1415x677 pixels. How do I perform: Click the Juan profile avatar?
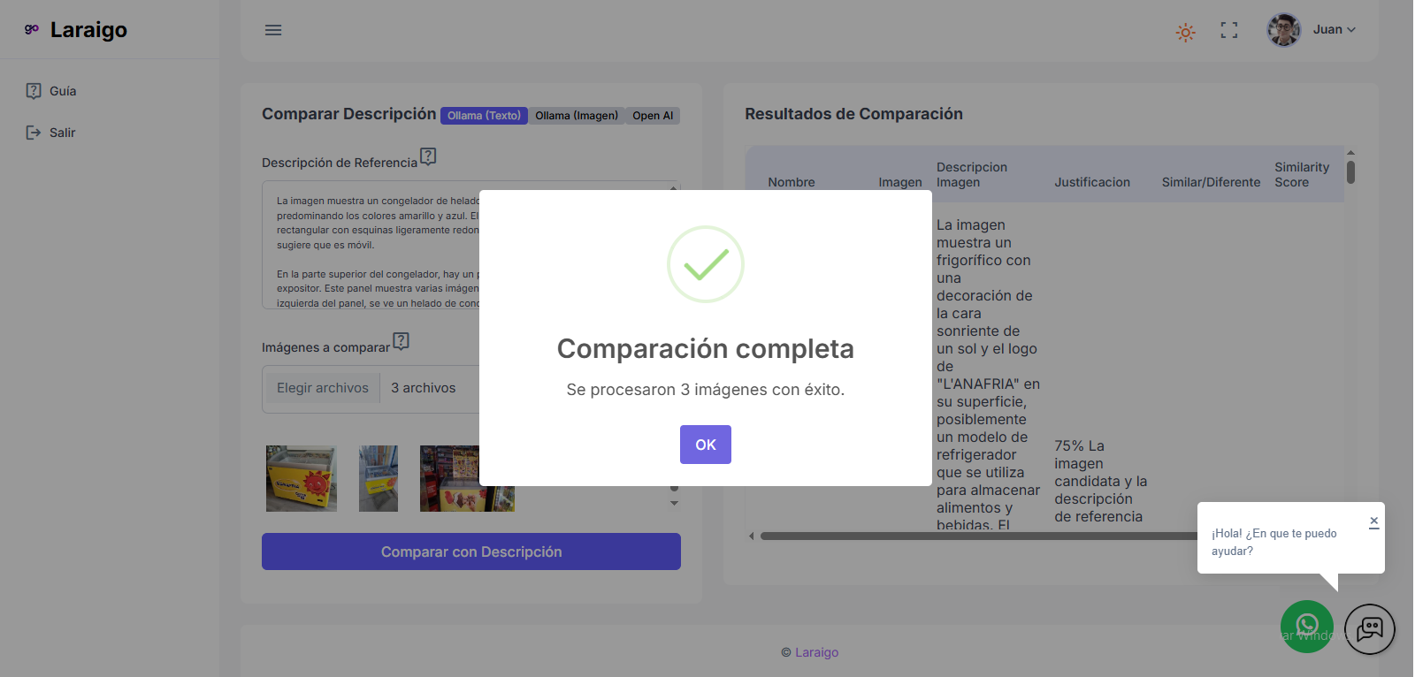[x=1283, y=30]
